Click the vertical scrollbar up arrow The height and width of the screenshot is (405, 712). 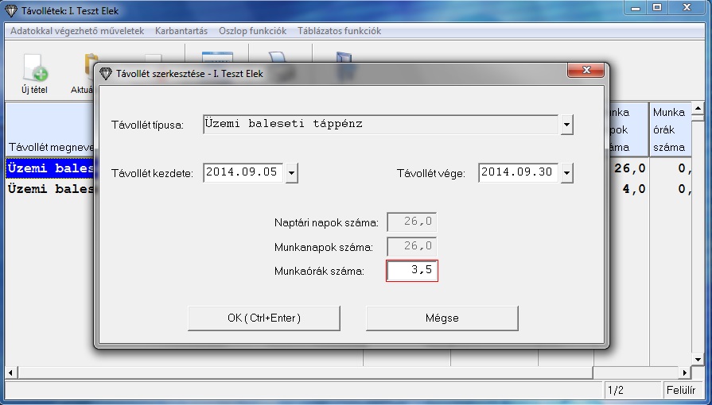698,109
